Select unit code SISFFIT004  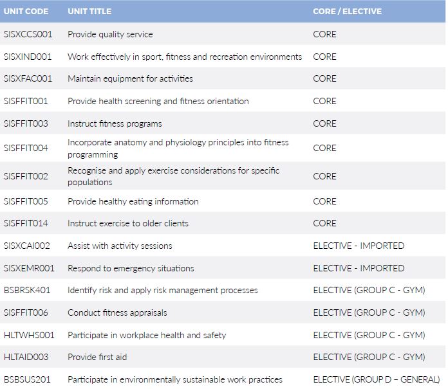[x=26, y=149]
